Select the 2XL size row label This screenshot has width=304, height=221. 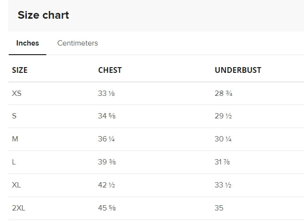19,208
